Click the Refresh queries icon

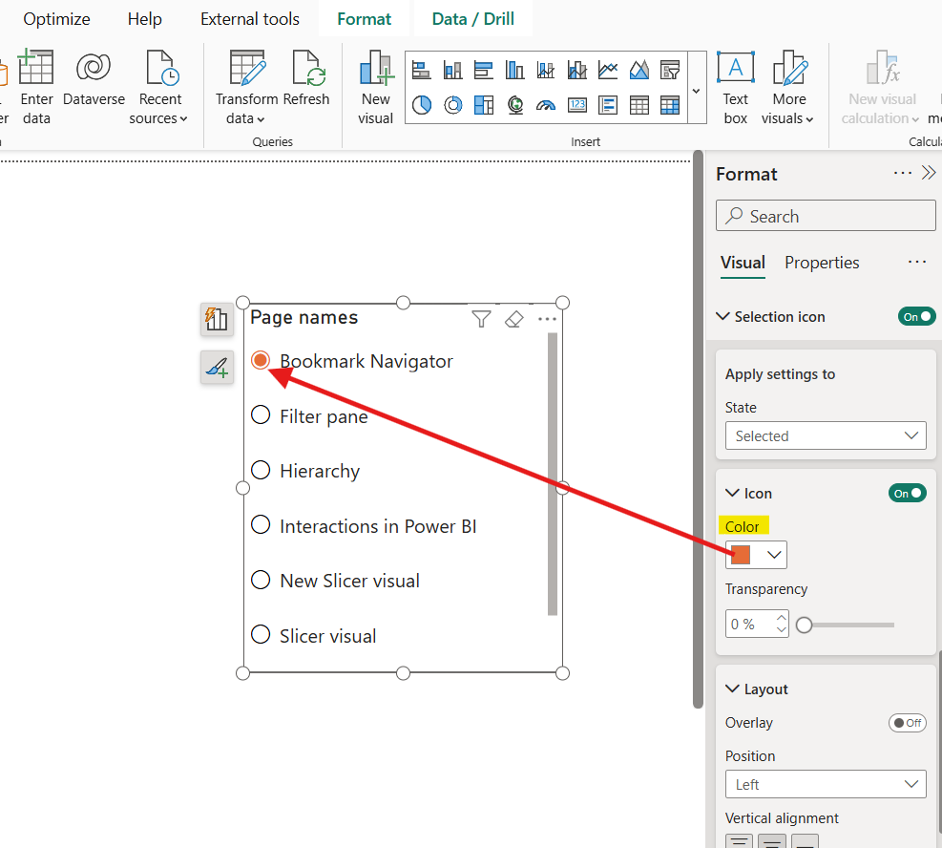pyautogui.click(x=306, y=71)
